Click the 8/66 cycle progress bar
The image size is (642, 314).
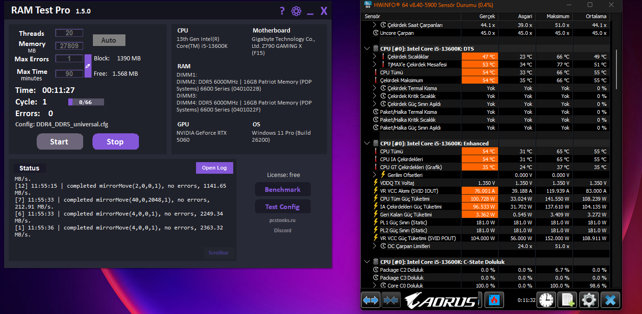(86, 102)
